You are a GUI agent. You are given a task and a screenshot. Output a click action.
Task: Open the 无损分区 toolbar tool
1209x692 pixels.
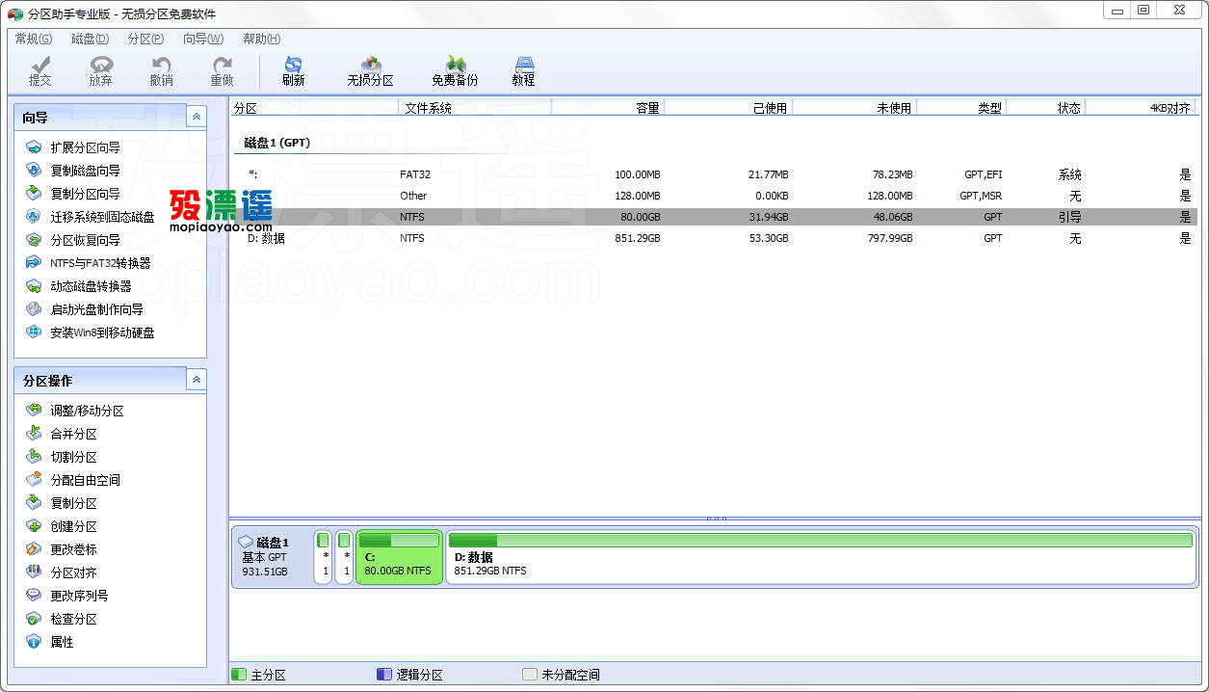[371, 71]
